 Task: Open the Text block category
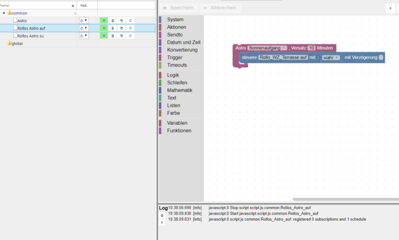click(x=171, y=98)
